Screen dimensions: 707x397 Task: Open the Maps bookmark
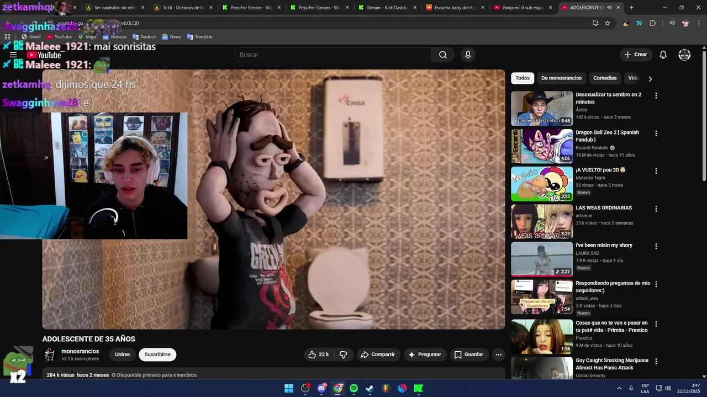tap(87, 36)
